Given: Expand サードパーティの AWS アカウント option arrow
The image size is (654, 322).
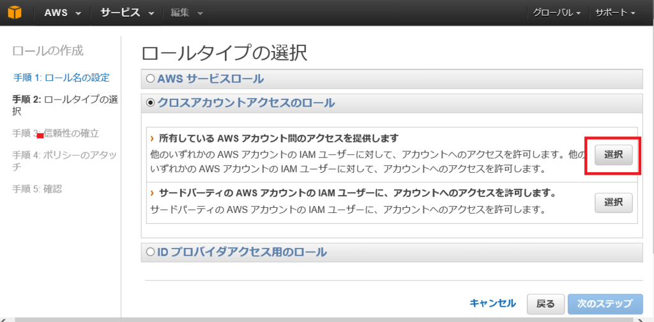Looking at the screenshot, I should tap(152, 193).
